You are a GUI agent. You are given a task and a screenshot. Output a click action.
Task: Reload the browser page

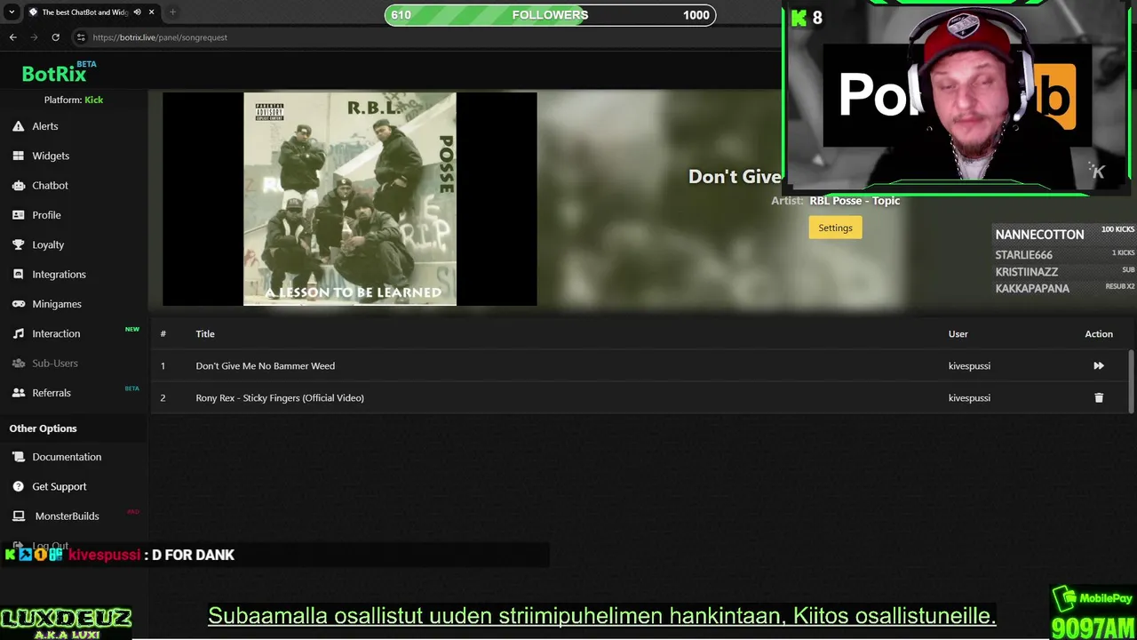coord(55,37)
